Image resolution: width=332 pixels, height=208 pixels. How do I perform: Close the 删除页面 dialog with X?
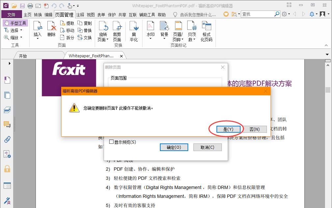(x=223, y=67)
